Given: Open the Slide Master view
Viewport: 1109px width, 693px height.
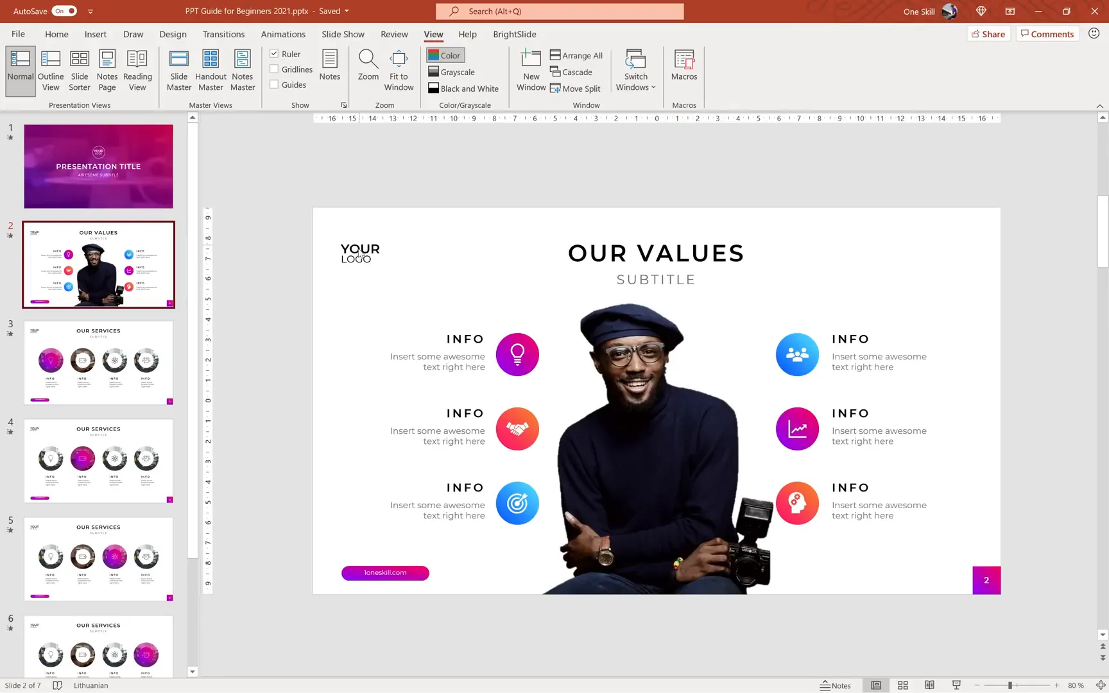Looking at the screenshot, I should tap(179, 71).
